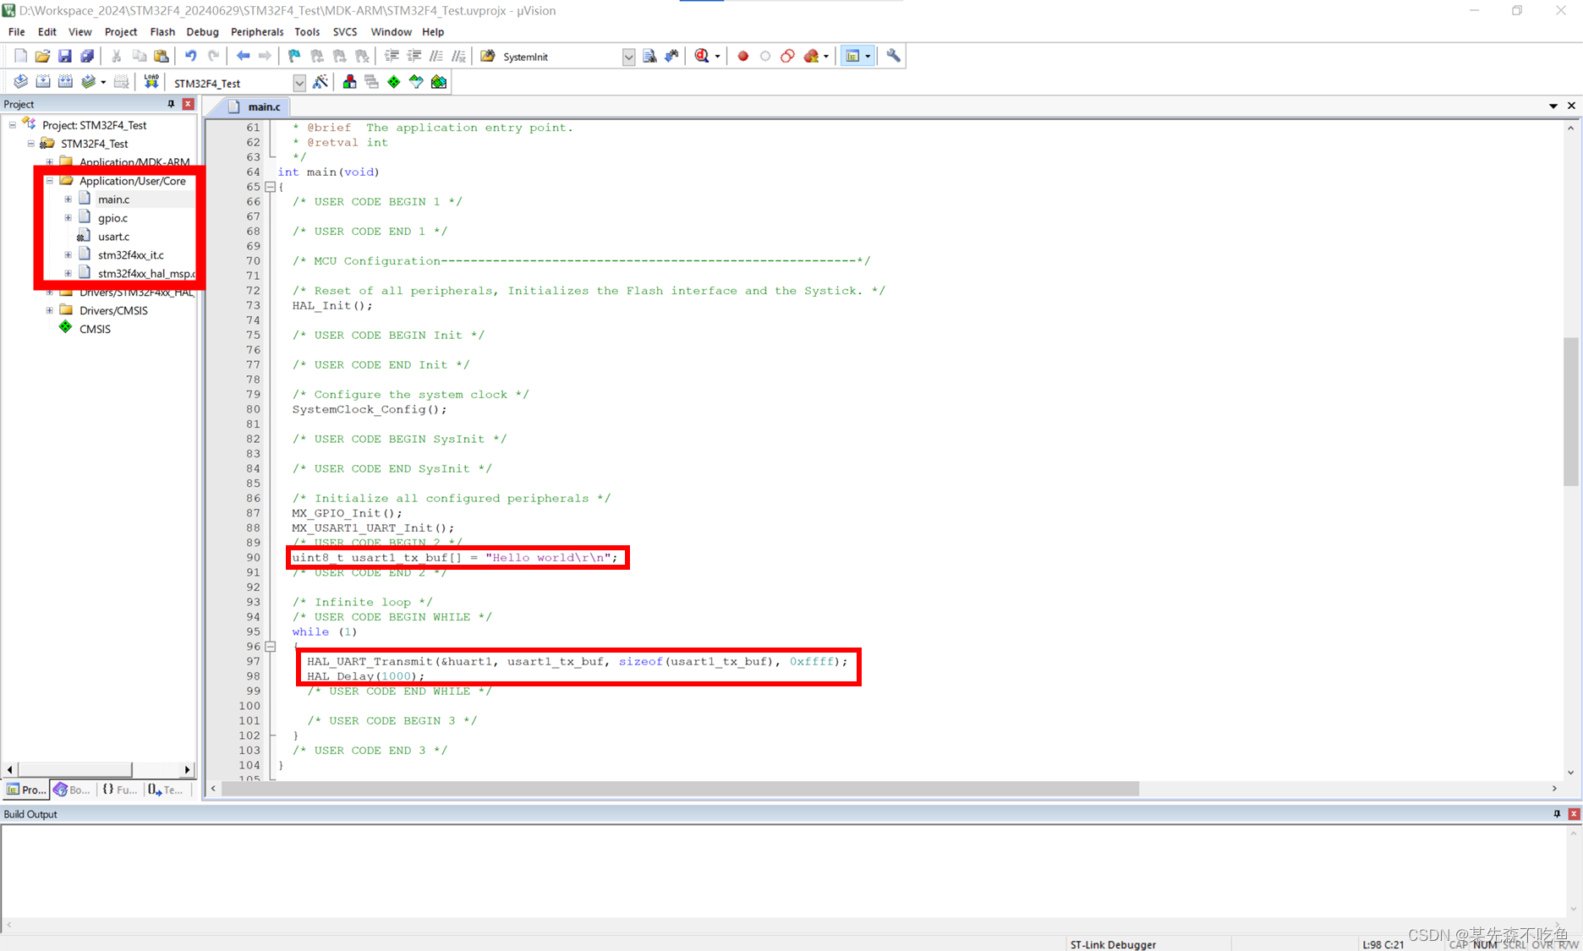Toggle the window layout button
The width and height of the screenshot is (1583, 951).
tap(852, 56)
